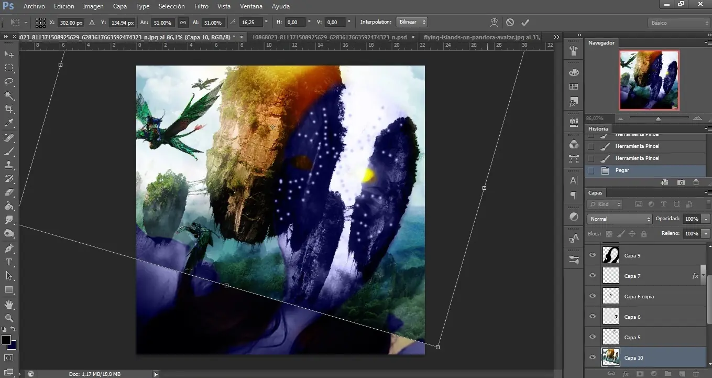Viewport: 712px width, 378px height.
Task: Open the Color palette collapsed panel icon
Action: 574,72
